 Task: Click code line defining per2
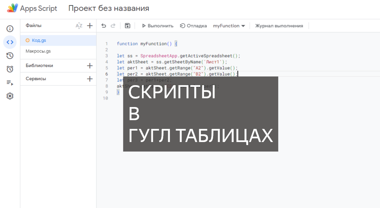pos(177,74)
